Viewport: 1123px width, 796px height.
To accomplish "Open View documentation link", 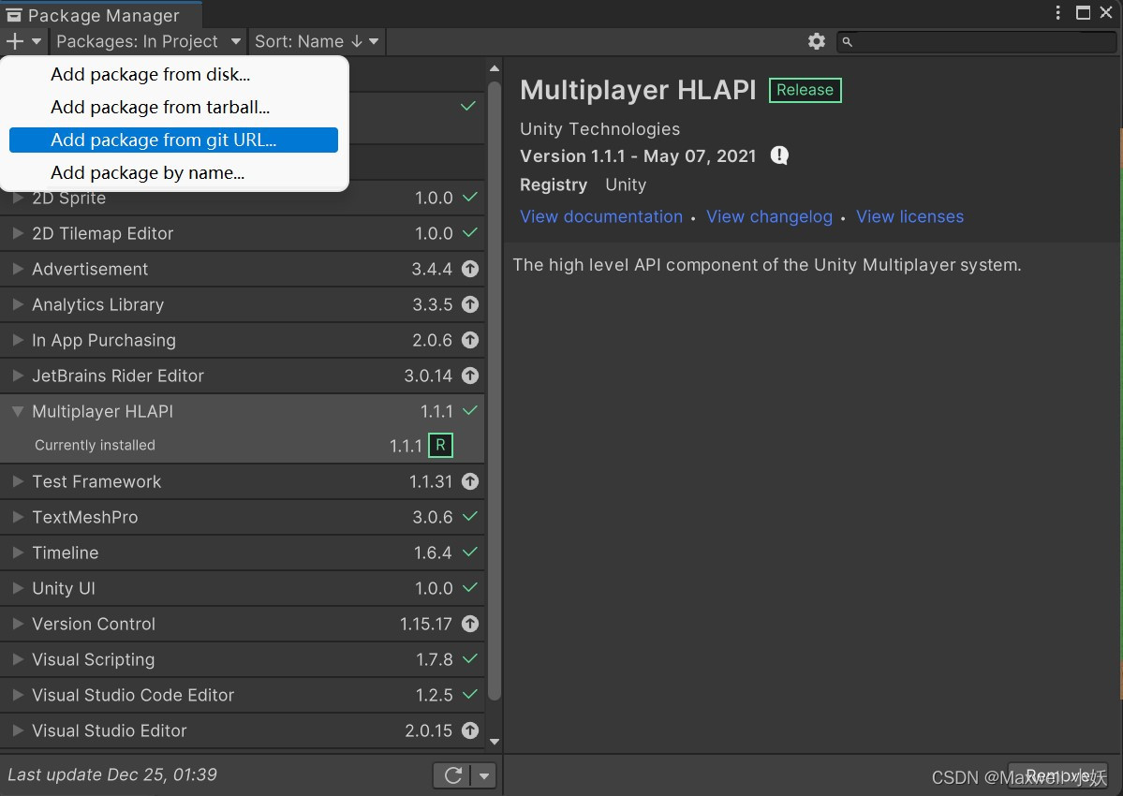I will pyautogui.click(x=601, y=217).
